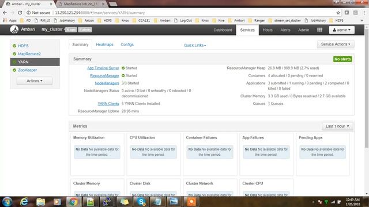Reload the page with refresh icon
The image size is (369, 207).
click(x=20, y=13)
